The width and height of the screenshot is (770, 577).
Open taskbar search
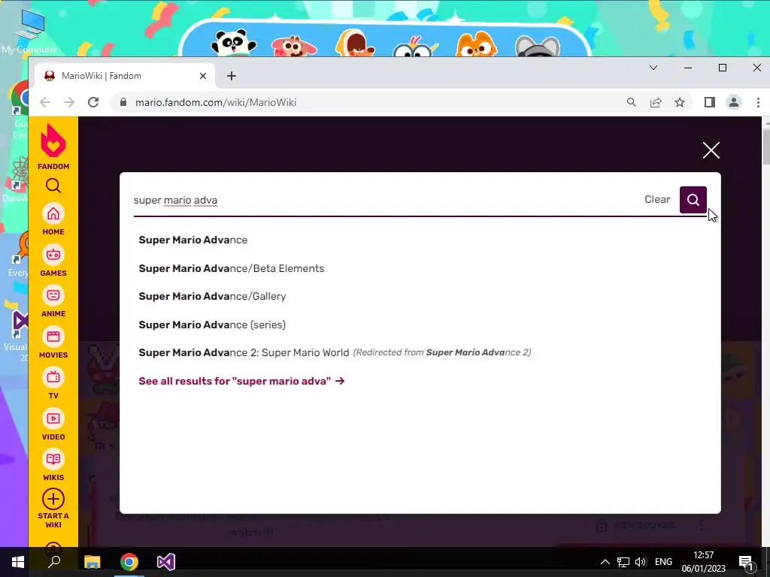(54, 562)
